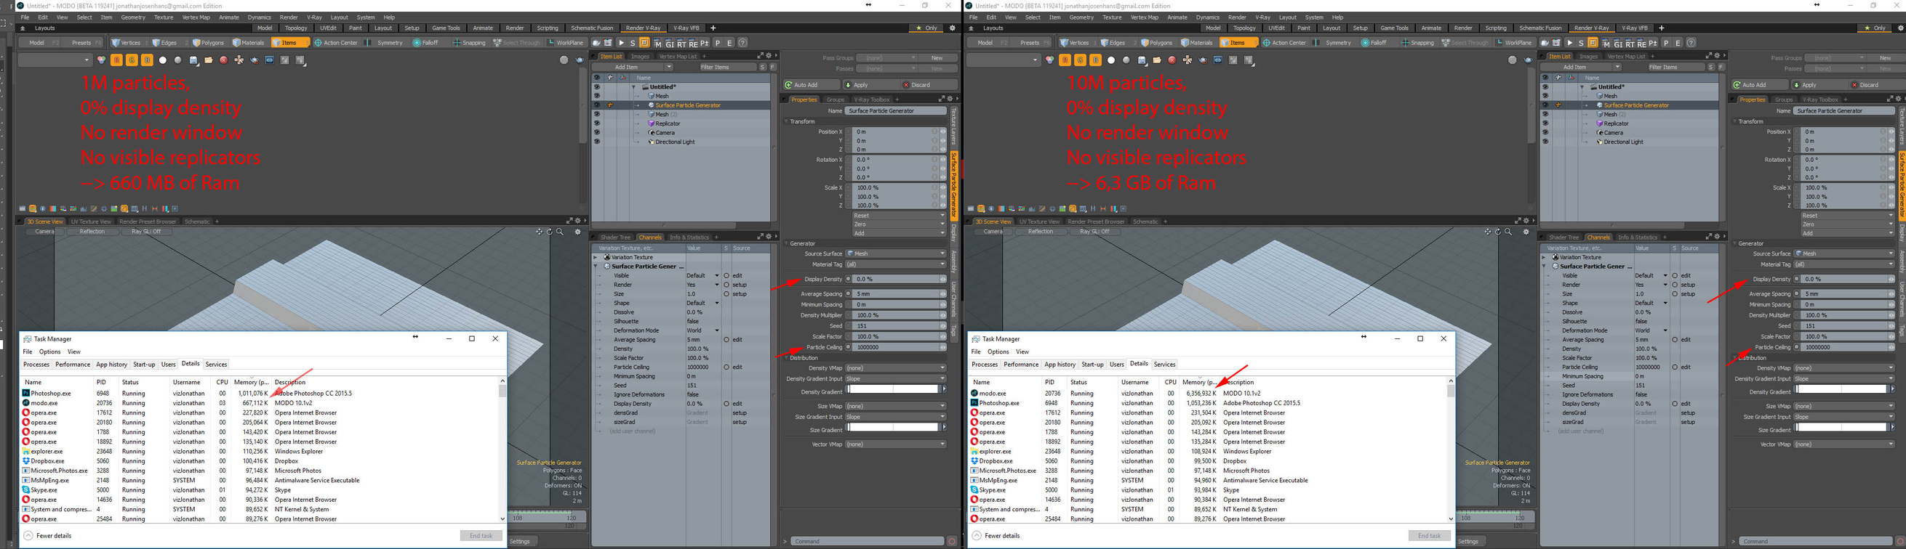The image size is (1906, 549).
Task: Toggle Surface Particle Generator visibility, right Item List
Action: [x=1545, y=105]
